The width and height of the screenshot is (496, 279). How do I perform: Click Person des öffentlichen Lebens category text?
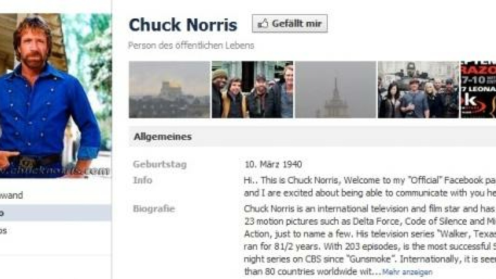pyautogui.click(x=191, y=46)
